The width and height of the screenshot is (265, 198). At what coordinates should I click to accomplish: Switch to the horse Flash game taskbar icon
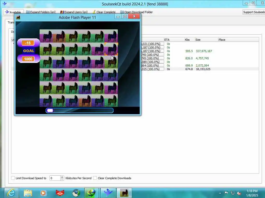point(124,193)
